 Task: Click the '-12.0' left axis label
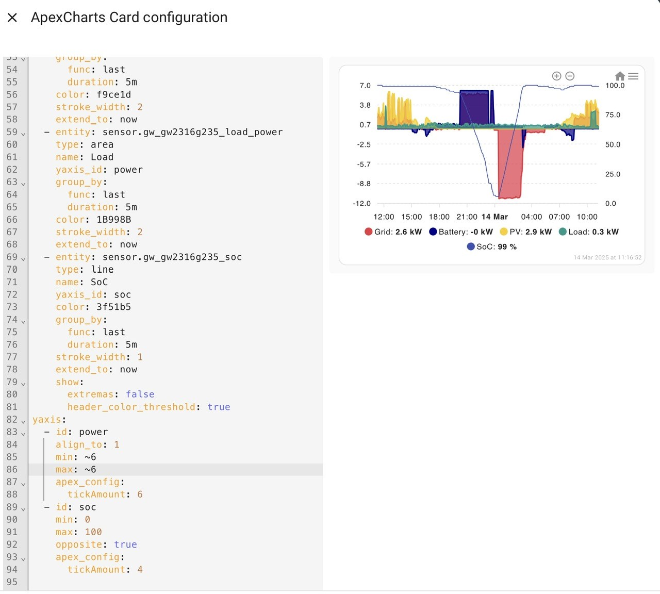[x=361, y=204]
